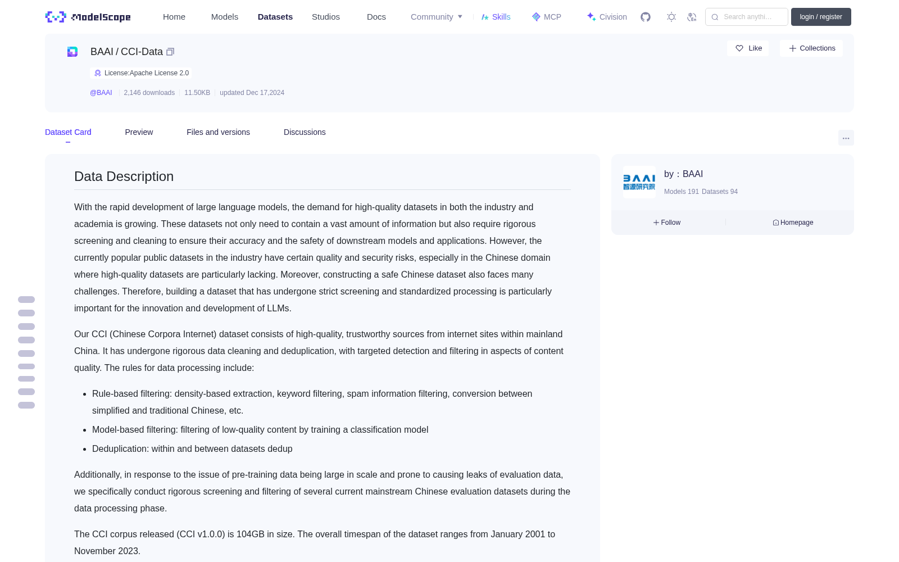Click the 'Models 191' count text
Image resolution: width=899 pixels, height=562 pixels.
[682, 192]
